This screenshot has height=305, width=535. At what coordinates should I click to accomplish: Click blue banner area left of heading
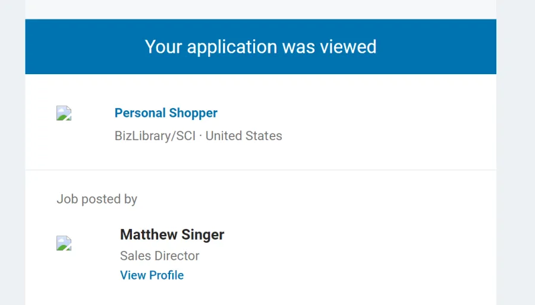[84, 47]
